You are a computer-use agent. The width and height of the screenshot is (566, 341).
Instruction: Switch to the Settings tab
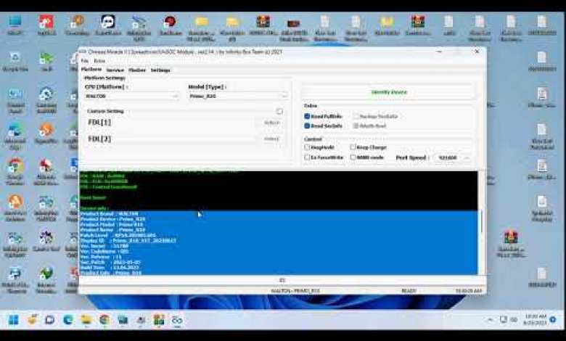point(160,70)
